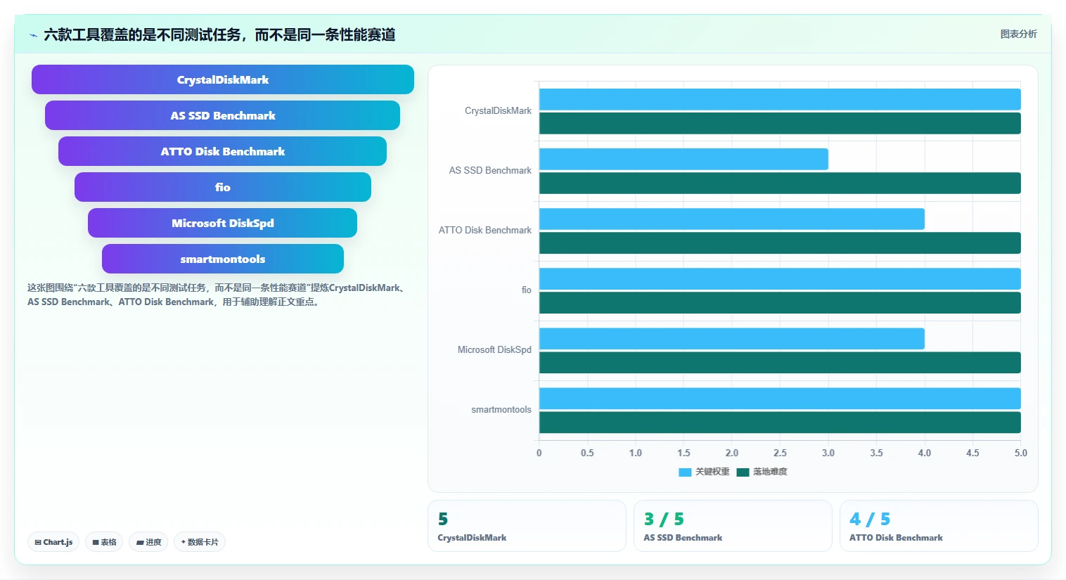Screen dimensions: 1066x580
Task: Click AS SSD Benchmark blue bar
Action: tap(683, 159)
